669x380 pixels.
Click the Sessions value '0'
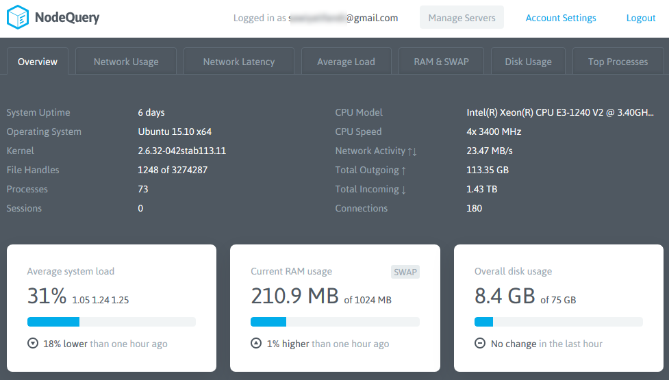140,208
